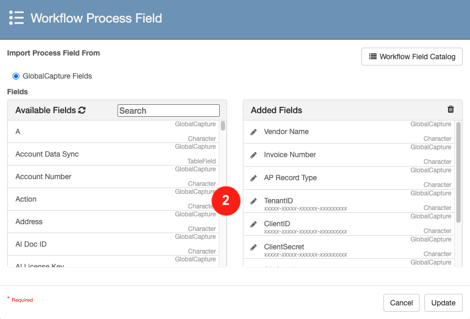This screenshot has width=470, height=319.
Task: Click pencil icon for AP Record Type
Action: tap(253, 178)
